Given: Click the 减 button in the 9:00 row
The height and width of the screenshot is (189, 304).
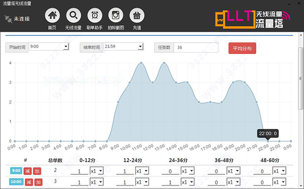Looking at the screenshot, I should (27, 171).
